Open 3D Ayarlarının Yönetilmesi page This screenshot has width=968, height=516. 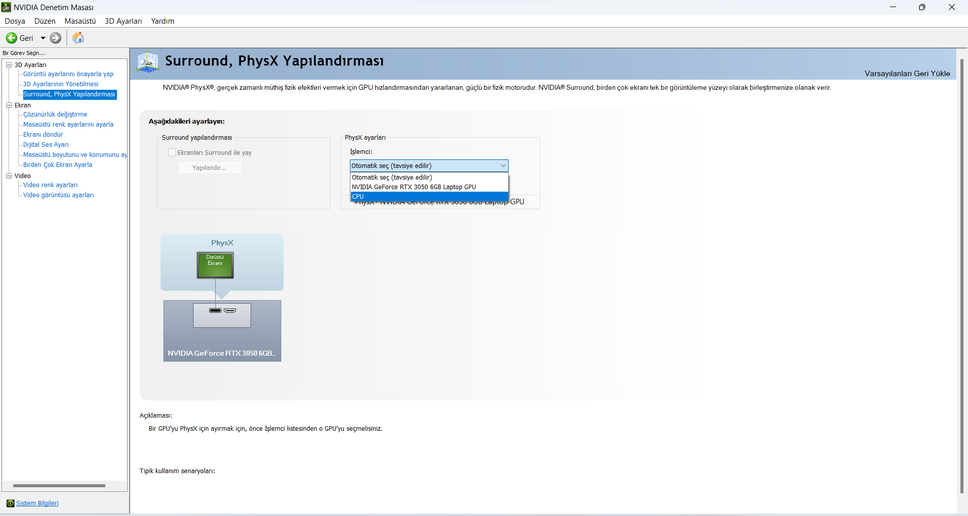click(x=60, y=84)
